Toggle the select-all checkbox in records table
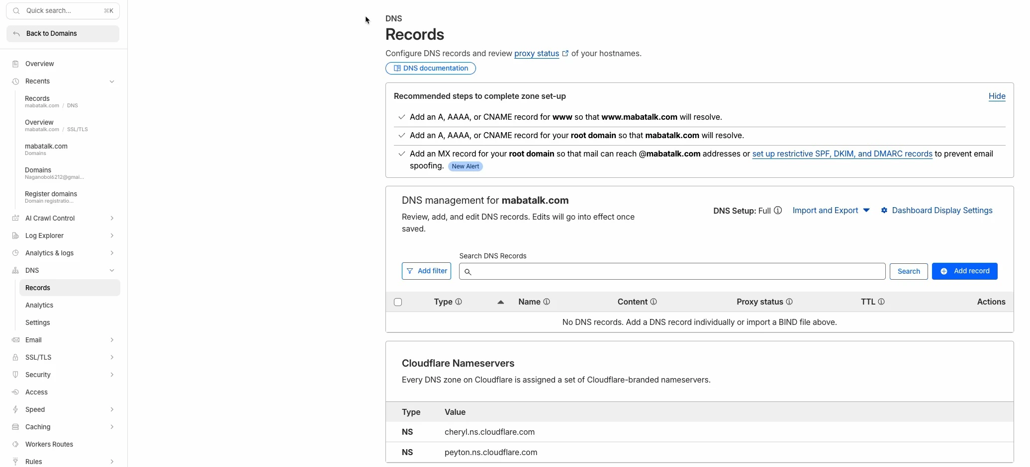The width and height of the screenshot is (1030, 467). pyautogui.click(x=398, y=302)
